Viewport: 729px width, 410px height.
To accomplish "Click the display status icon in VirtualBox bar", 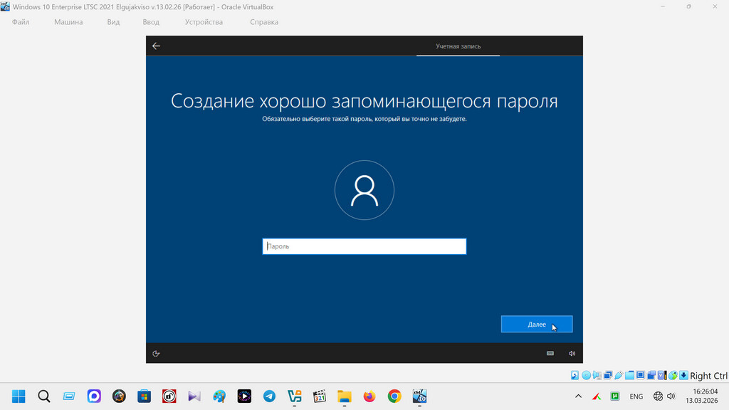I will (x=640, y=375).
